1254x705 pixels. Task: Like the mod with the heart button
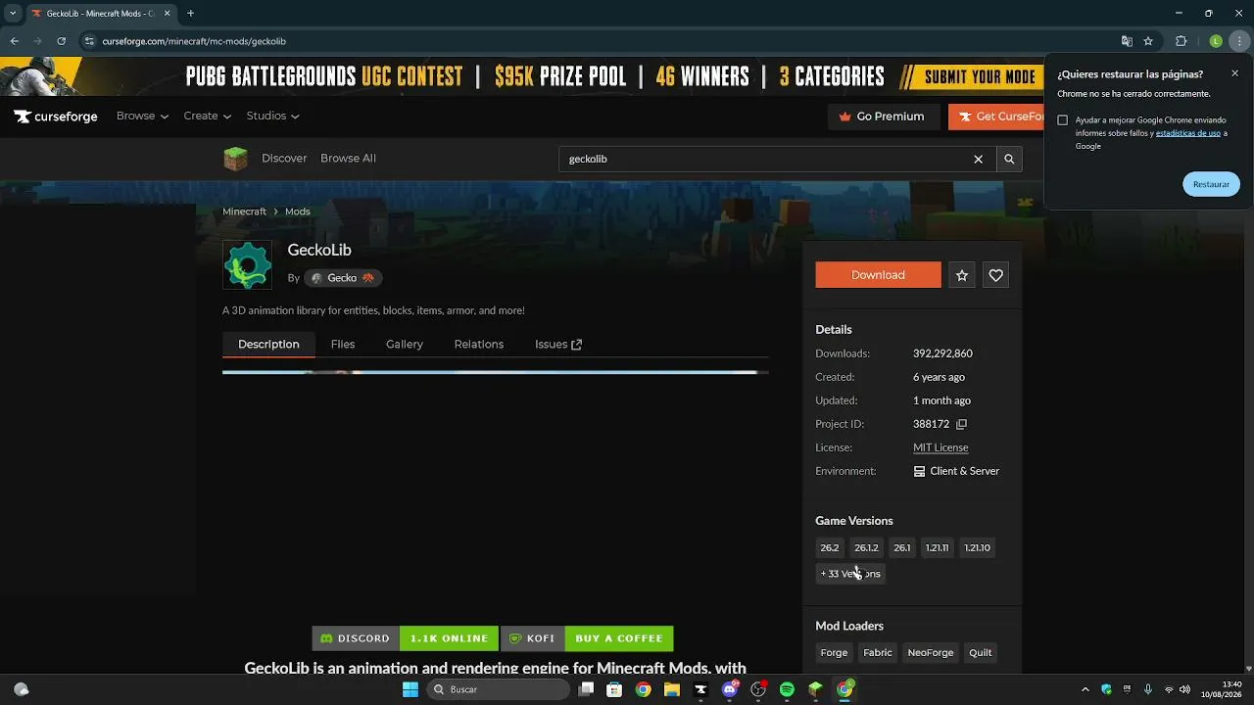(x=995, y=275)
